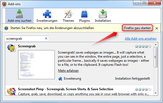Clear the screengrab search text
This screenshot has height=103, width=163.
pyautogui.click(x=46, y=38)
